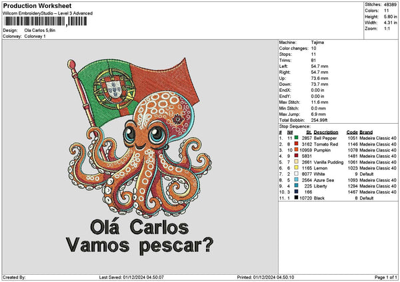Click the barcode under the worksheet title
400x282 pixels.
[46, 21]
